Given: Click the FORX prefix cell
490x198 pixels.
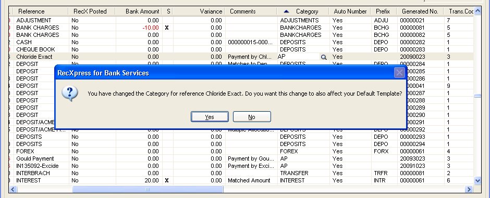Looking at the screenshot, I should [x=381, y=151].
